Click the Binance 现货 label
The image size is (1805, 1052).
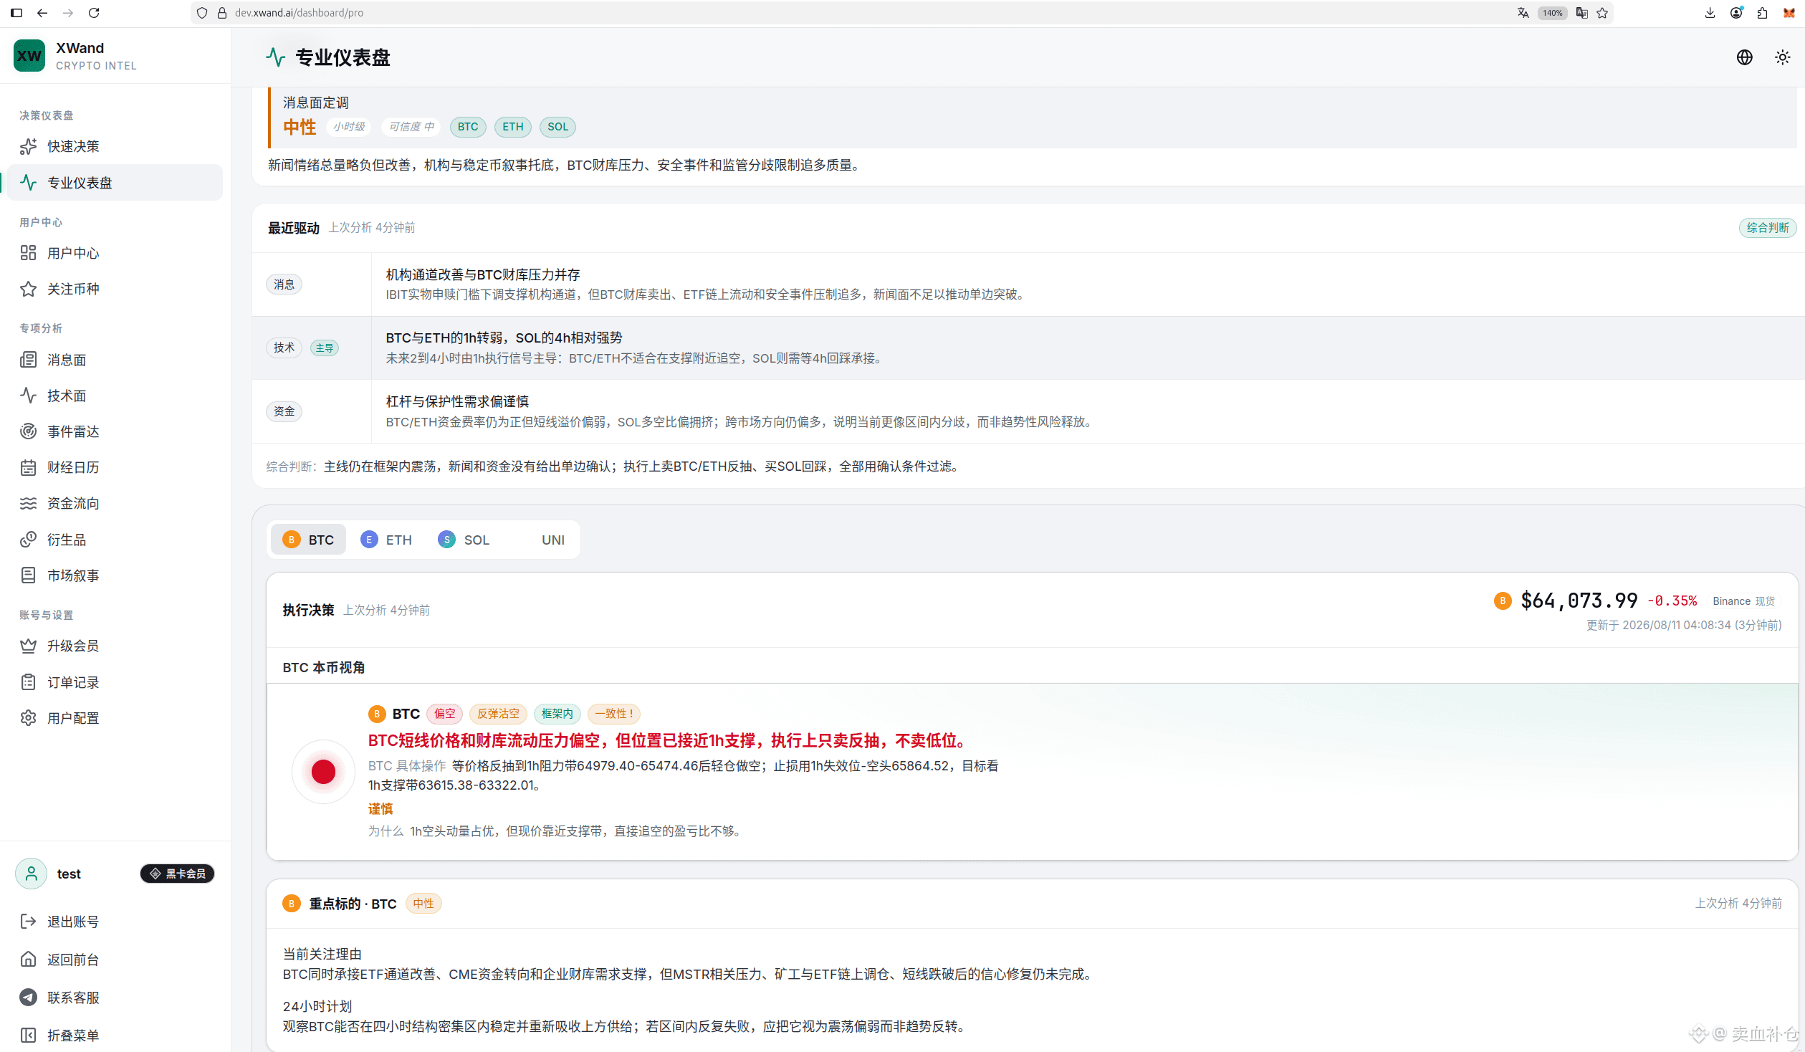click(x=1743, y=601)
